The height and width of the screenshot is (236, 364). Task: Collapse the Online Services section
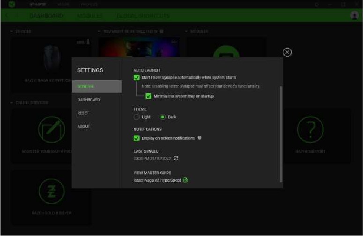11,102
